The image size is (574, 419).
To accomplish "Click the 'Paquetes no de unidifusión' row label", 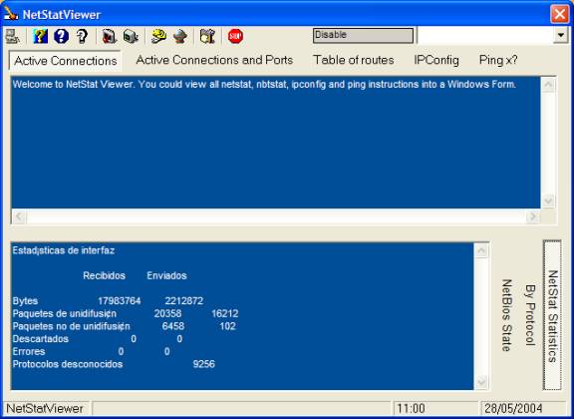I will [71, 326].
